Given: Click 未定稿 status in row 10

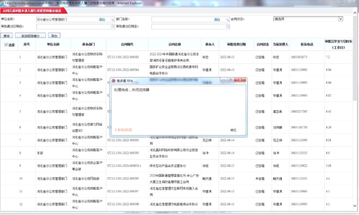Looking at the screenshot, I should pyautogui.click(x=260, y=179).
